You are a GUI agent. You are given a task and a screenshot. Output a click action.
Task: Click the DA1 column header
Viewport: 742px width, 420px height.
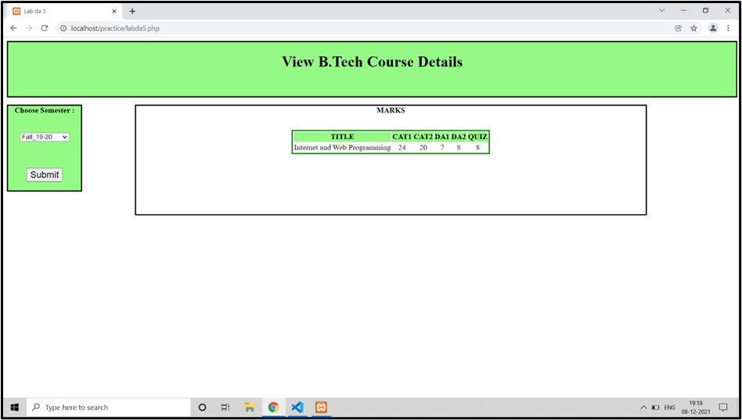point(442,137)
